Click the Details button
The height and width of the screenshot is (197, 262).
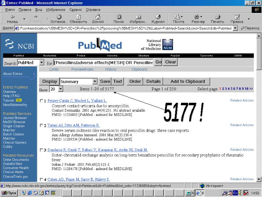click(153, 81)
